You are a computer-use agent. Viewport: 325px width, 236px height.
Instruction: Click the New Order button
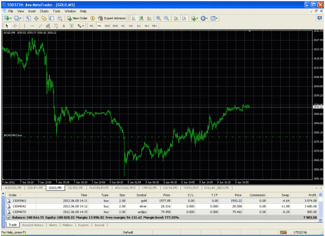(77, 18)
